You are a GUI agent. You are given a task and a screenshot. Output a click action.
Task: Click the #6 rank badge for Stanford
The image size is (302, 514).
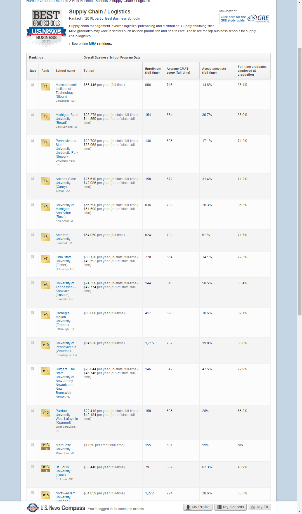coord(46,237)
